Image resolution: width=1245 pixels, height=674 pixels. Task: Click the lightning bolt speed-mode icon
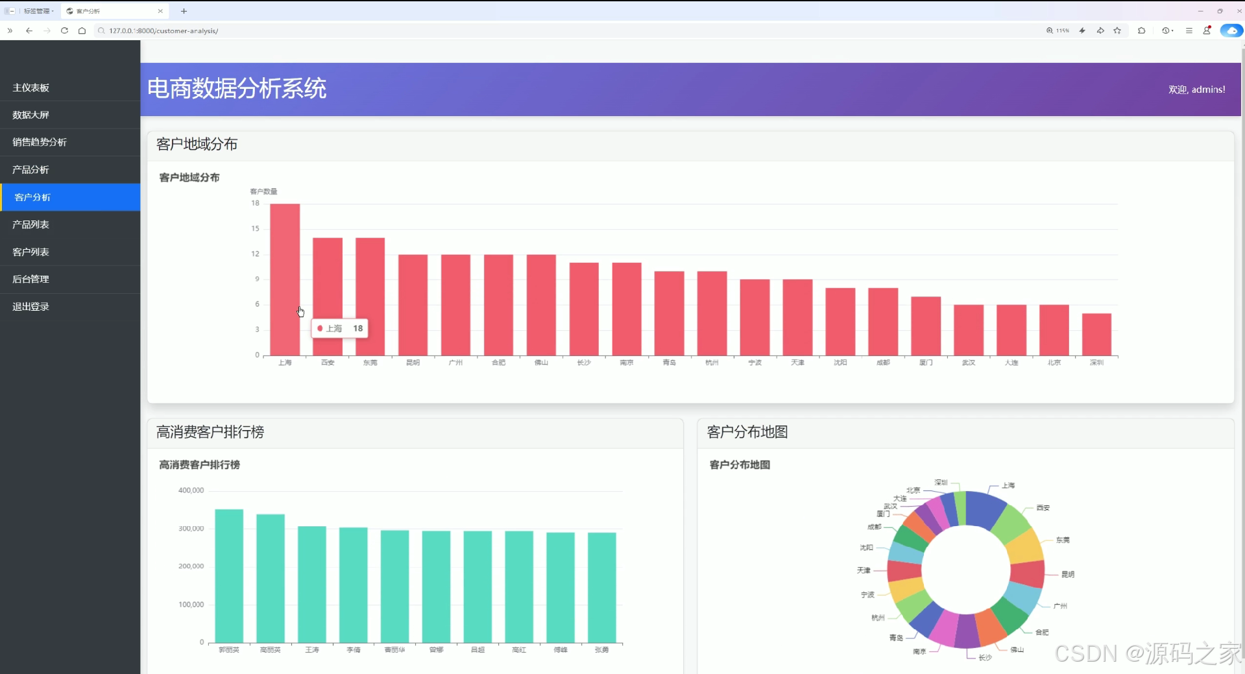[1082, 30]
